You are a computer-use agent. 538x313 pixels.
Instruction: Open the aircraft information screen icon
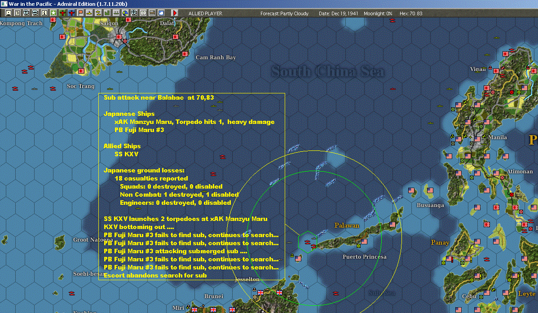tap(26, 13)
